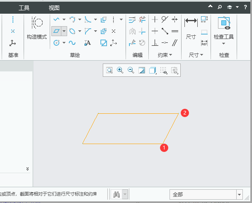Toggle 构造模式 construction mode
Image resolution: width=252 pixels, height=203 pixels.
36,27
